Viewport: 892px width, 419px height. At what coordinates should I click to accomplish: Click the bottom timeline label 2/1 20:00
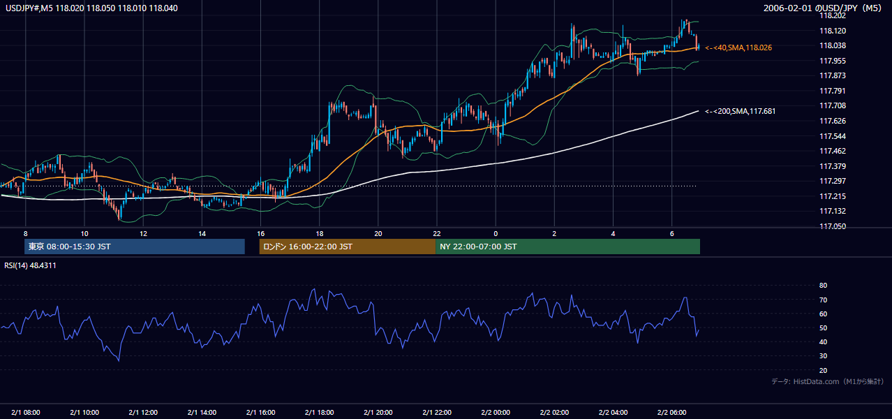click(378, 412)
